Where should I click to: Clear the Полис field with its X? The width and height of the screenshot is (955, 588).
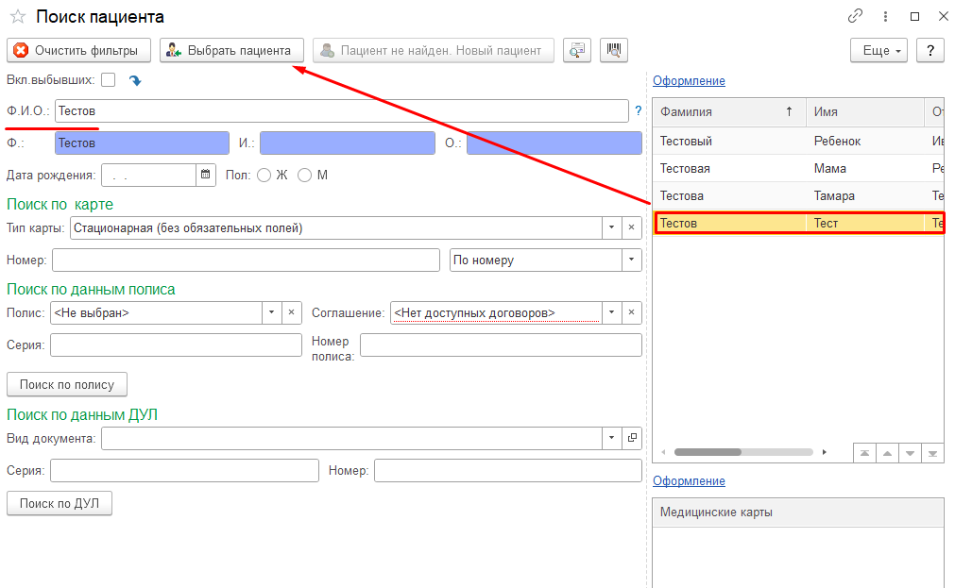point(291,312)
